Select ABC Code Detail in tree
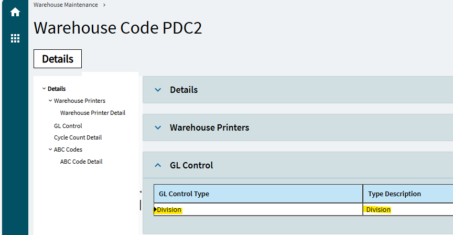This screenshot has width=453, height=235. point(81,162)
